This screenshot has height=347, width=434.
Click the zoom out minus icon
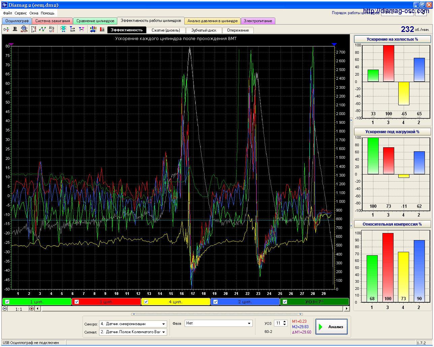pos(5,309)
